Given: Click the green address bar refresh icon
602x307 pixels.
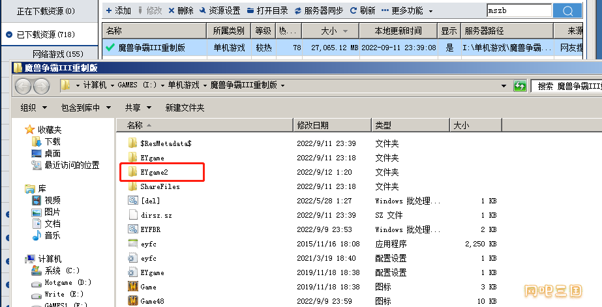Looking at the screenshot, I should 519,86.
